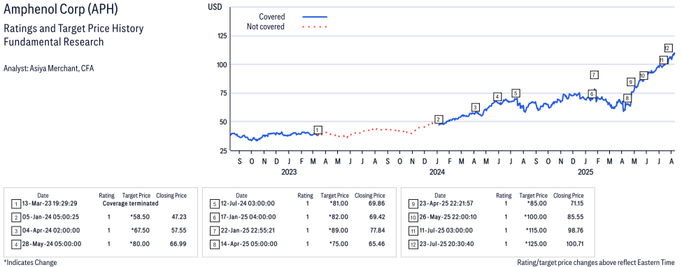Click the 'Amphenol Corp (APH)' title
The width and height of the screenshot is (682, 267).
[60, 8]
